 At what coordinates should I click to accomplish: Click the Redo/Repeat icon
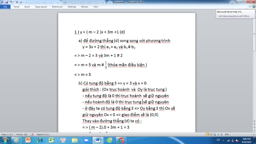click(x=17, y=2)
